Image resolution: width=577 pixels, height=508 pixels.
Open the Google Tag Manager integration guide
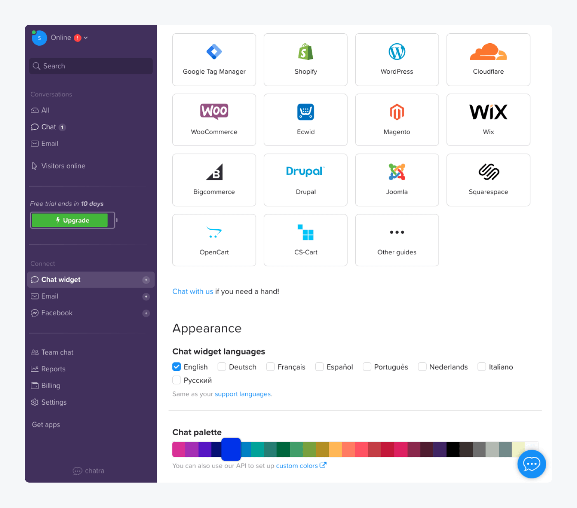point(214,59)
